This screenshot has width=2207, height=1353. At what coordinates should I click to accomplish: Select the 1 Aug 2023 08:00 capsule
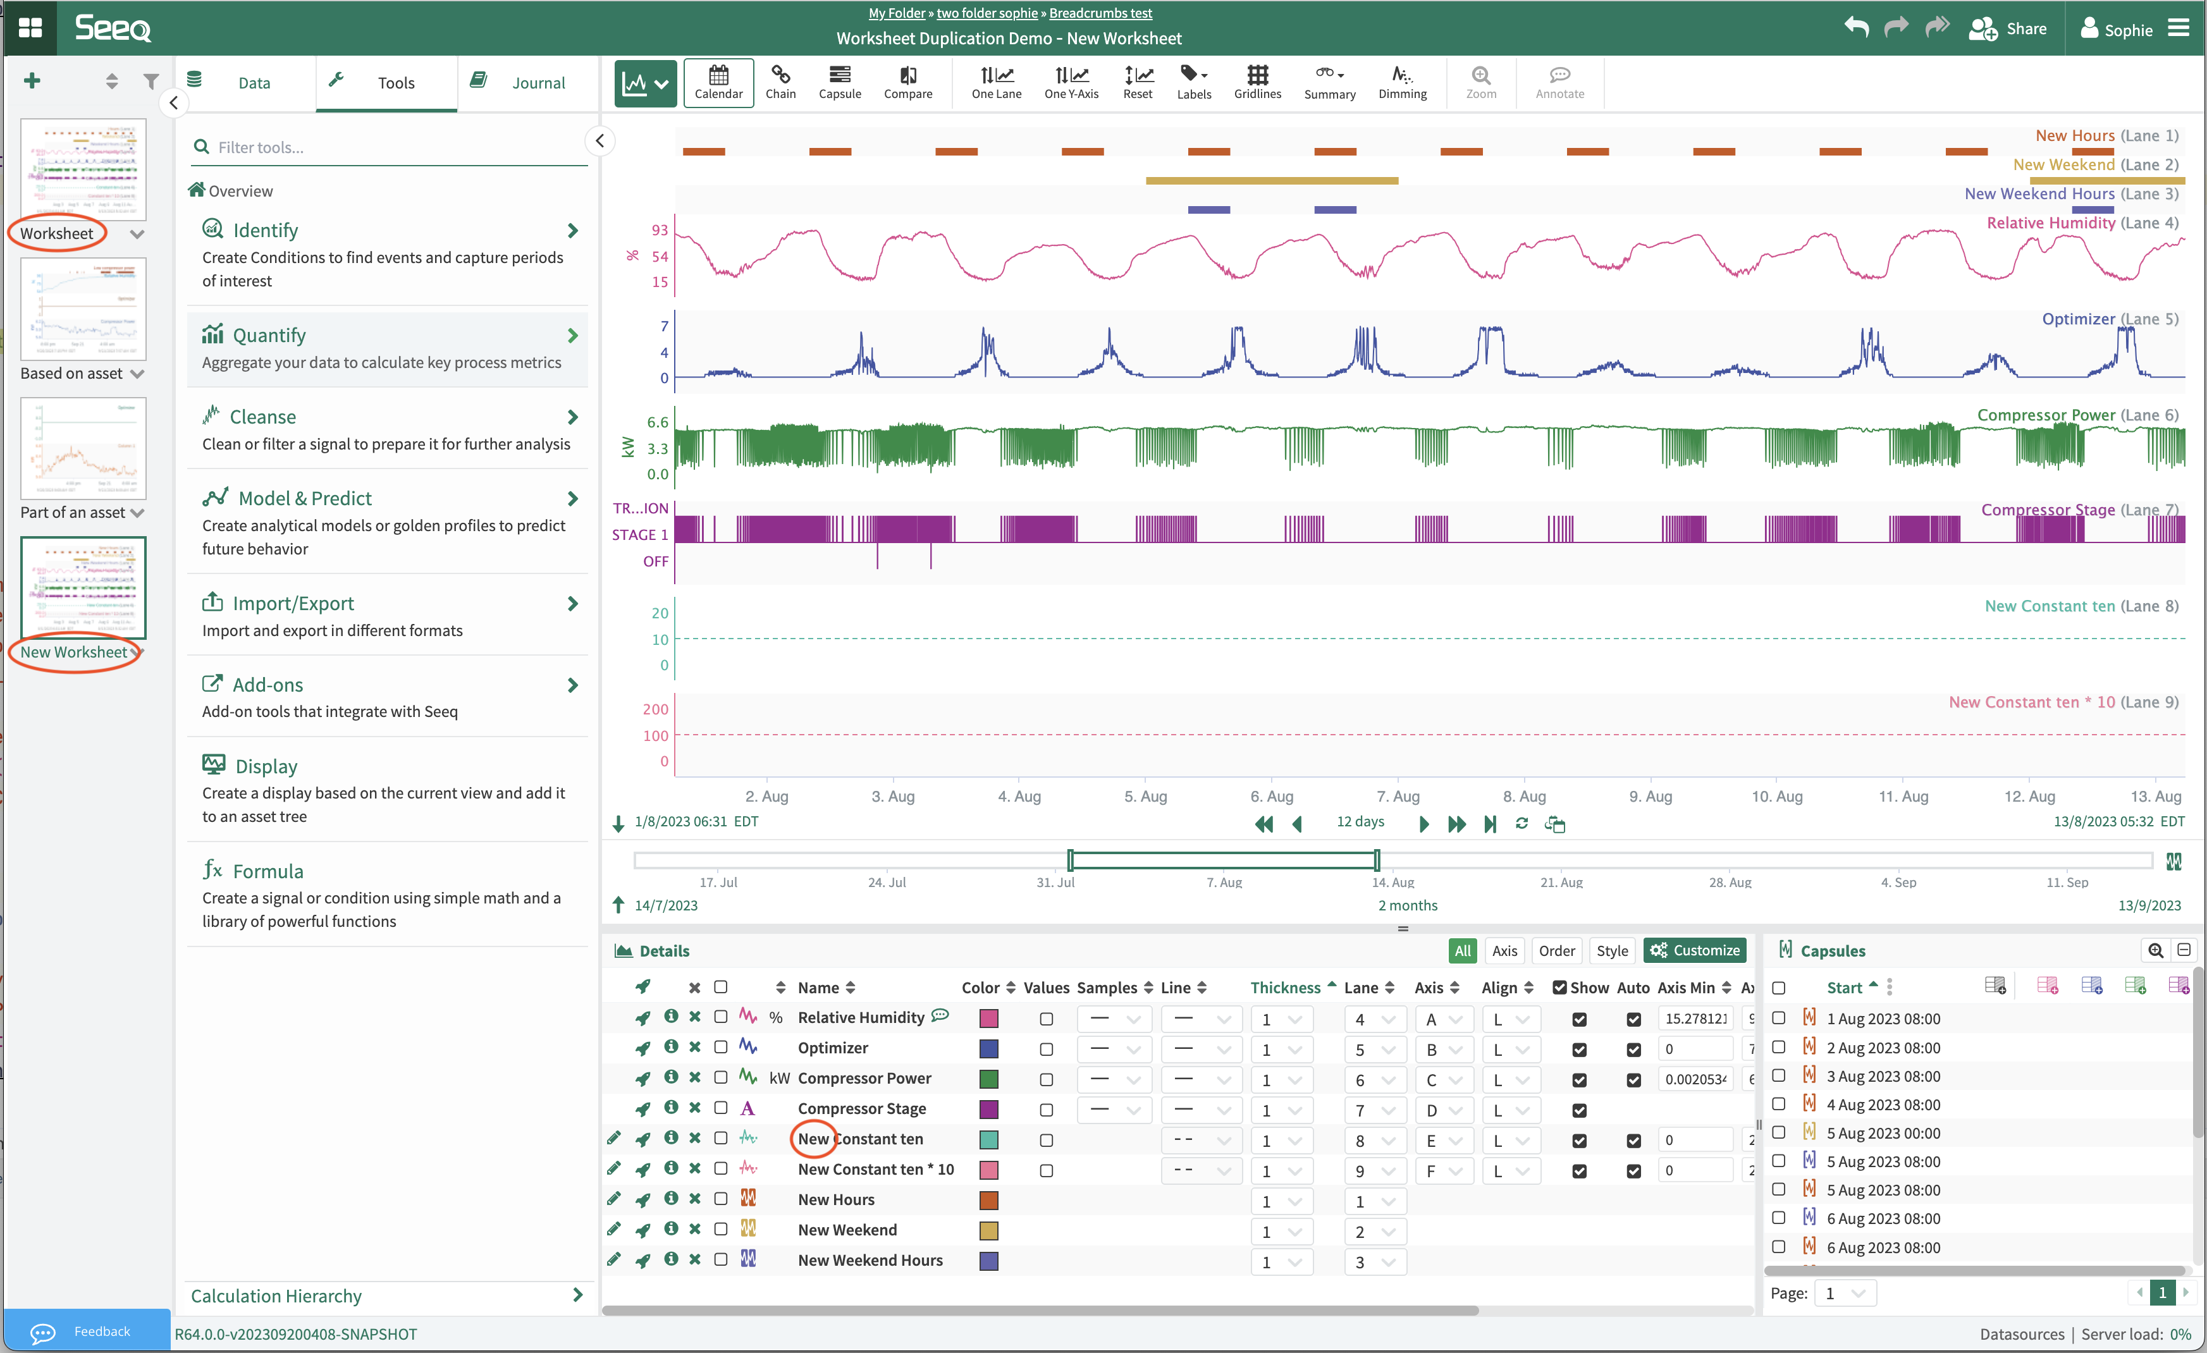(1779, 1018)
